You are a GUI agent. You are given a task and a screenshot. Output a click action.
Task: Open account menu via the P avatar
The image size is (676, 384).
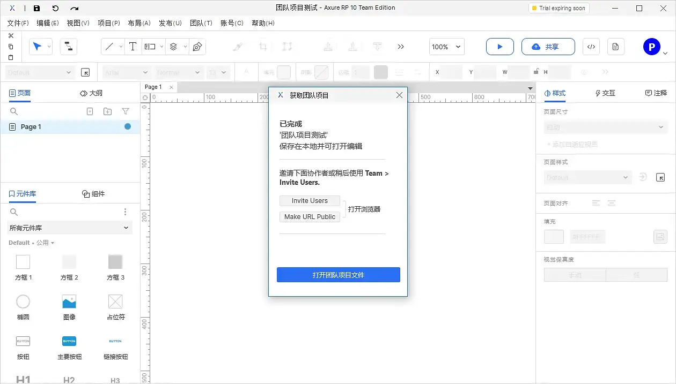(651, 46)
